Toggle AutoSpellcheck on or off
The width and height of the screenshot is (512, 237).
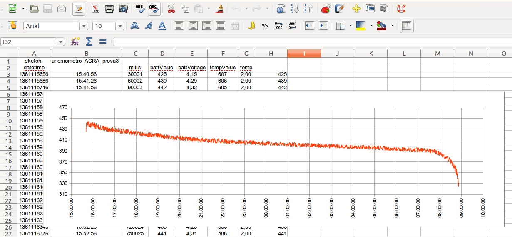[x=154, y=8]
